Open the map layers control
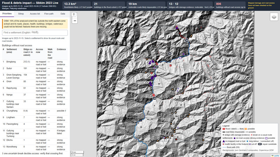 [274, 17]
